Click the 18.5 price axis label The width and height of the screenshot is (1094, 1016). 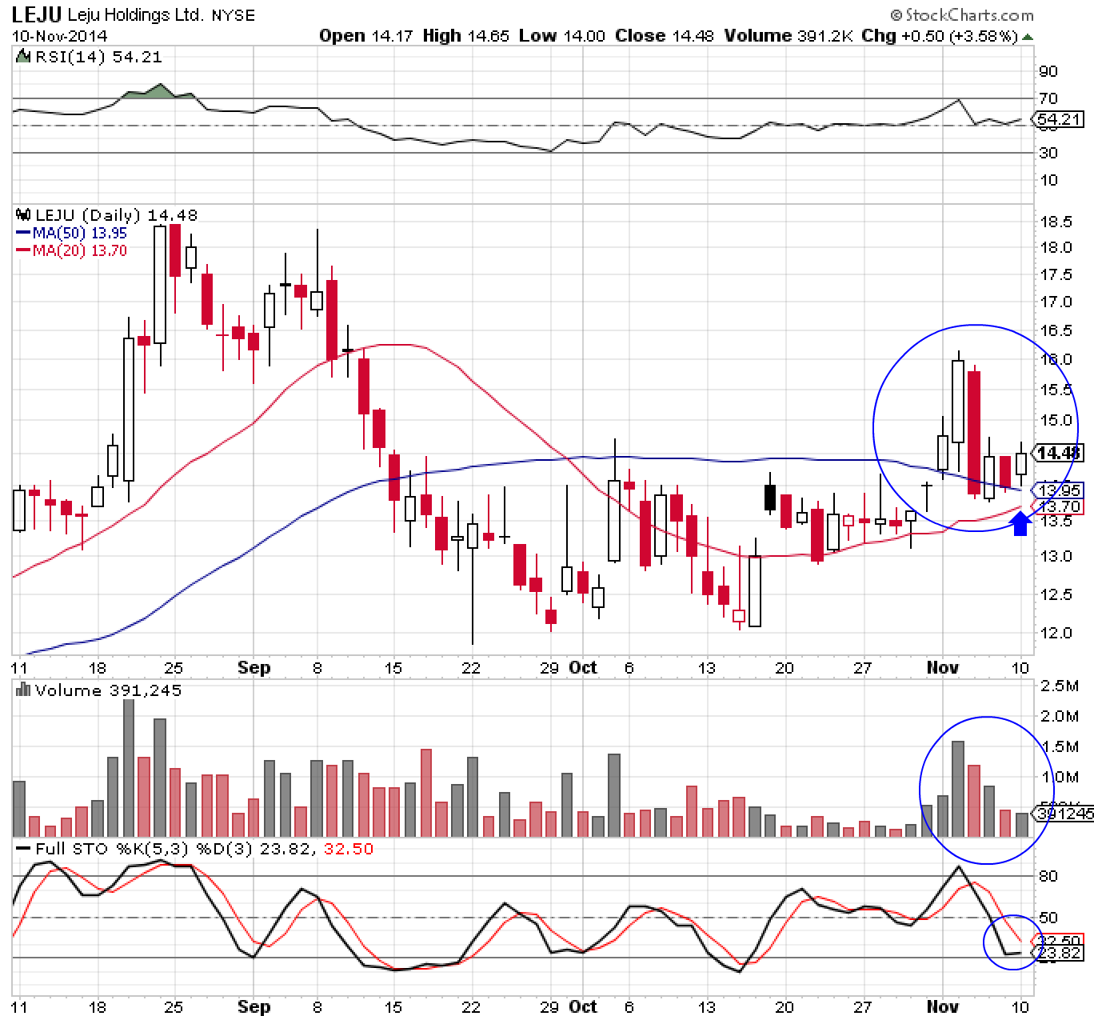coord(1055,222)
